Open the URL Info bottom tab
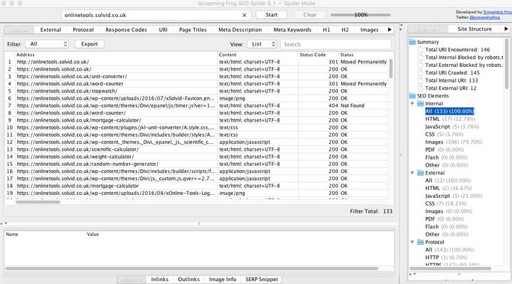The height and width of the screenshot is (284, 512). pos(132,280)
